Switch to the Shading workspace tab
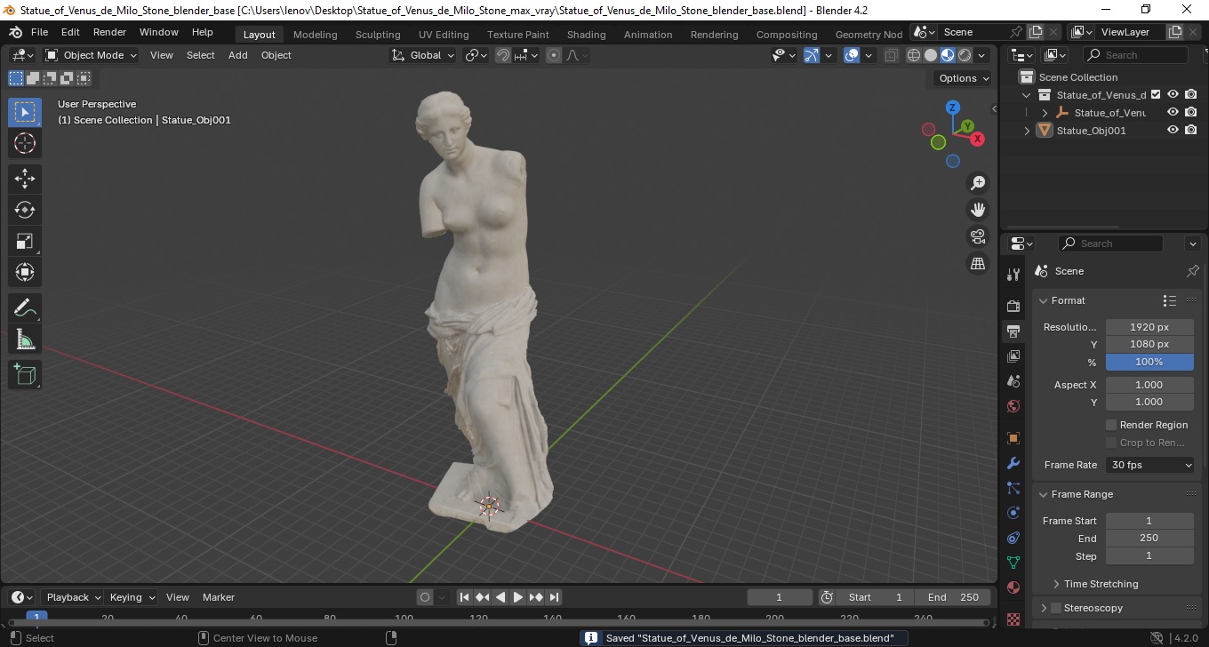1209x647 pixels. click(586, 35)
